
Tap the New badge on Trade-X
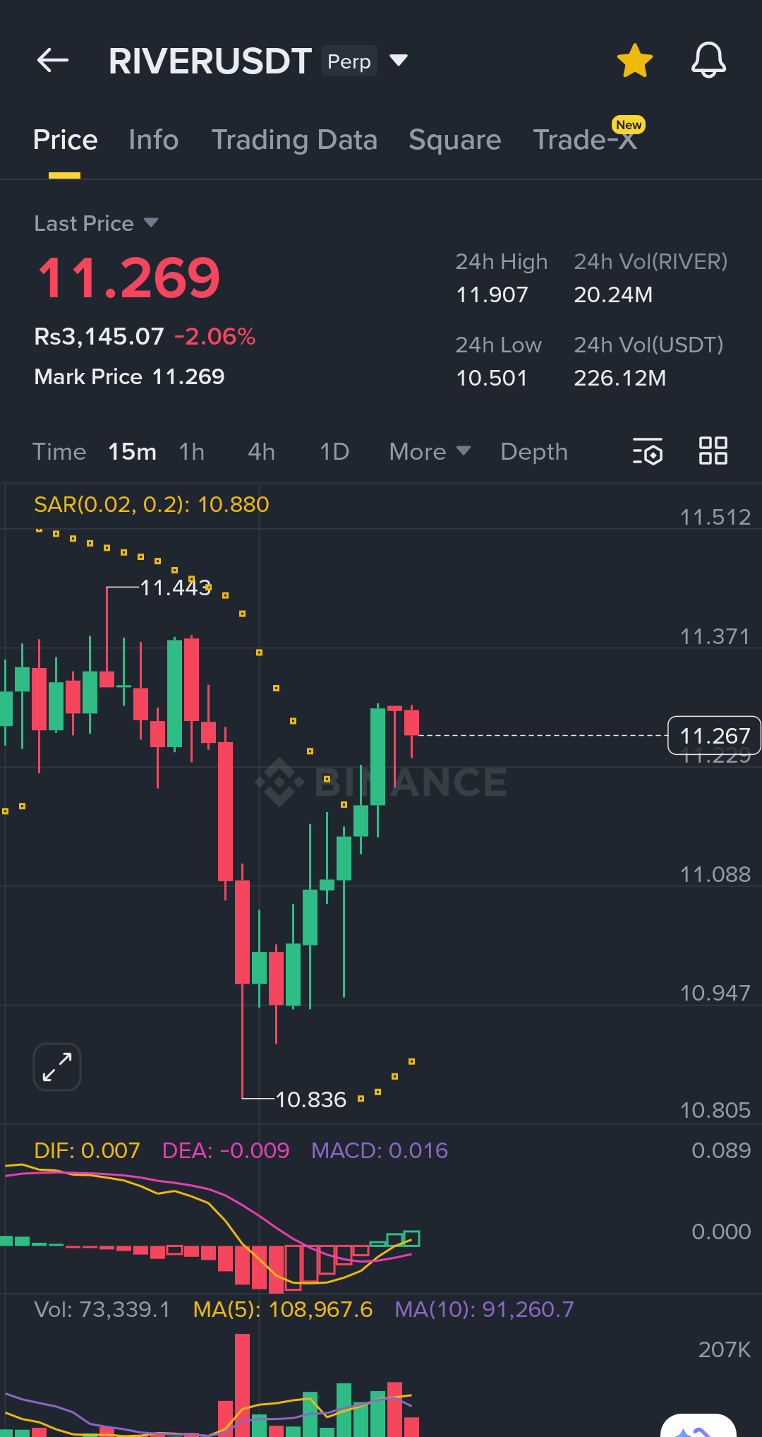(629, 125)
